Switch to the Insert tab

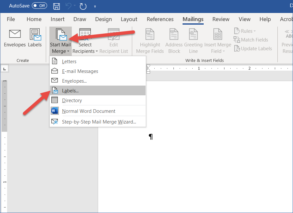pyautogui.click(x=57, y=19)
